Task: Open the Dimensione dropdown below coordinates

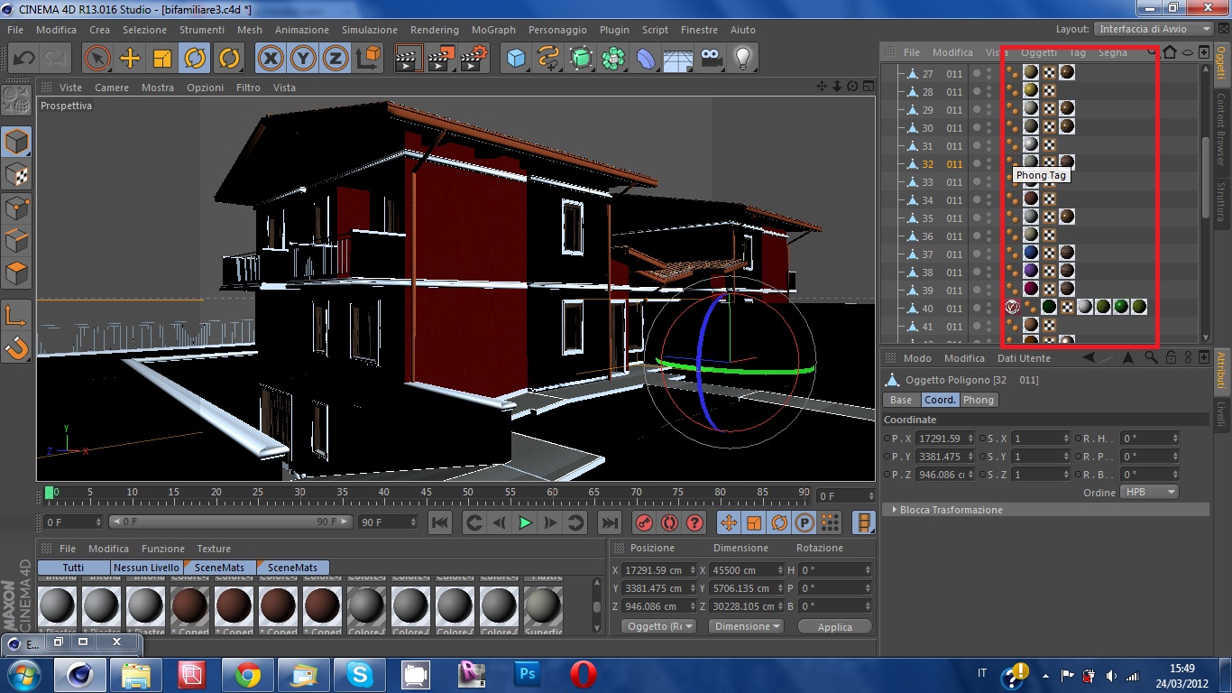Action: pyautogui.click(x=746, y=626)
